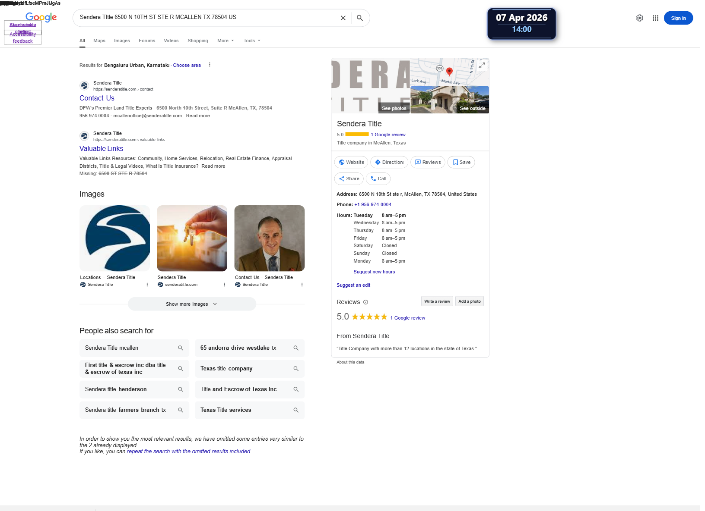705x511 pixels.
Task: Expand the map with the fullscreen arrow icon
Action: pos(482,65)
